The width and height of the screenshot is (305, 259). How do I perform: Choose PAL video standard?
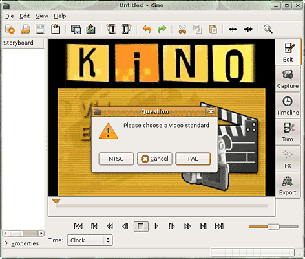pos(193,159)
